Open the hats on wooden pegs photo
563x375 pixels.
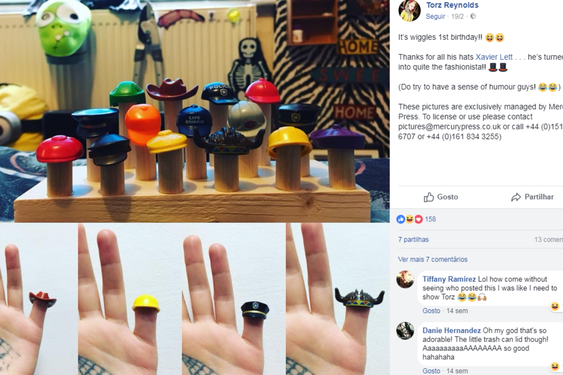point(195,111)
